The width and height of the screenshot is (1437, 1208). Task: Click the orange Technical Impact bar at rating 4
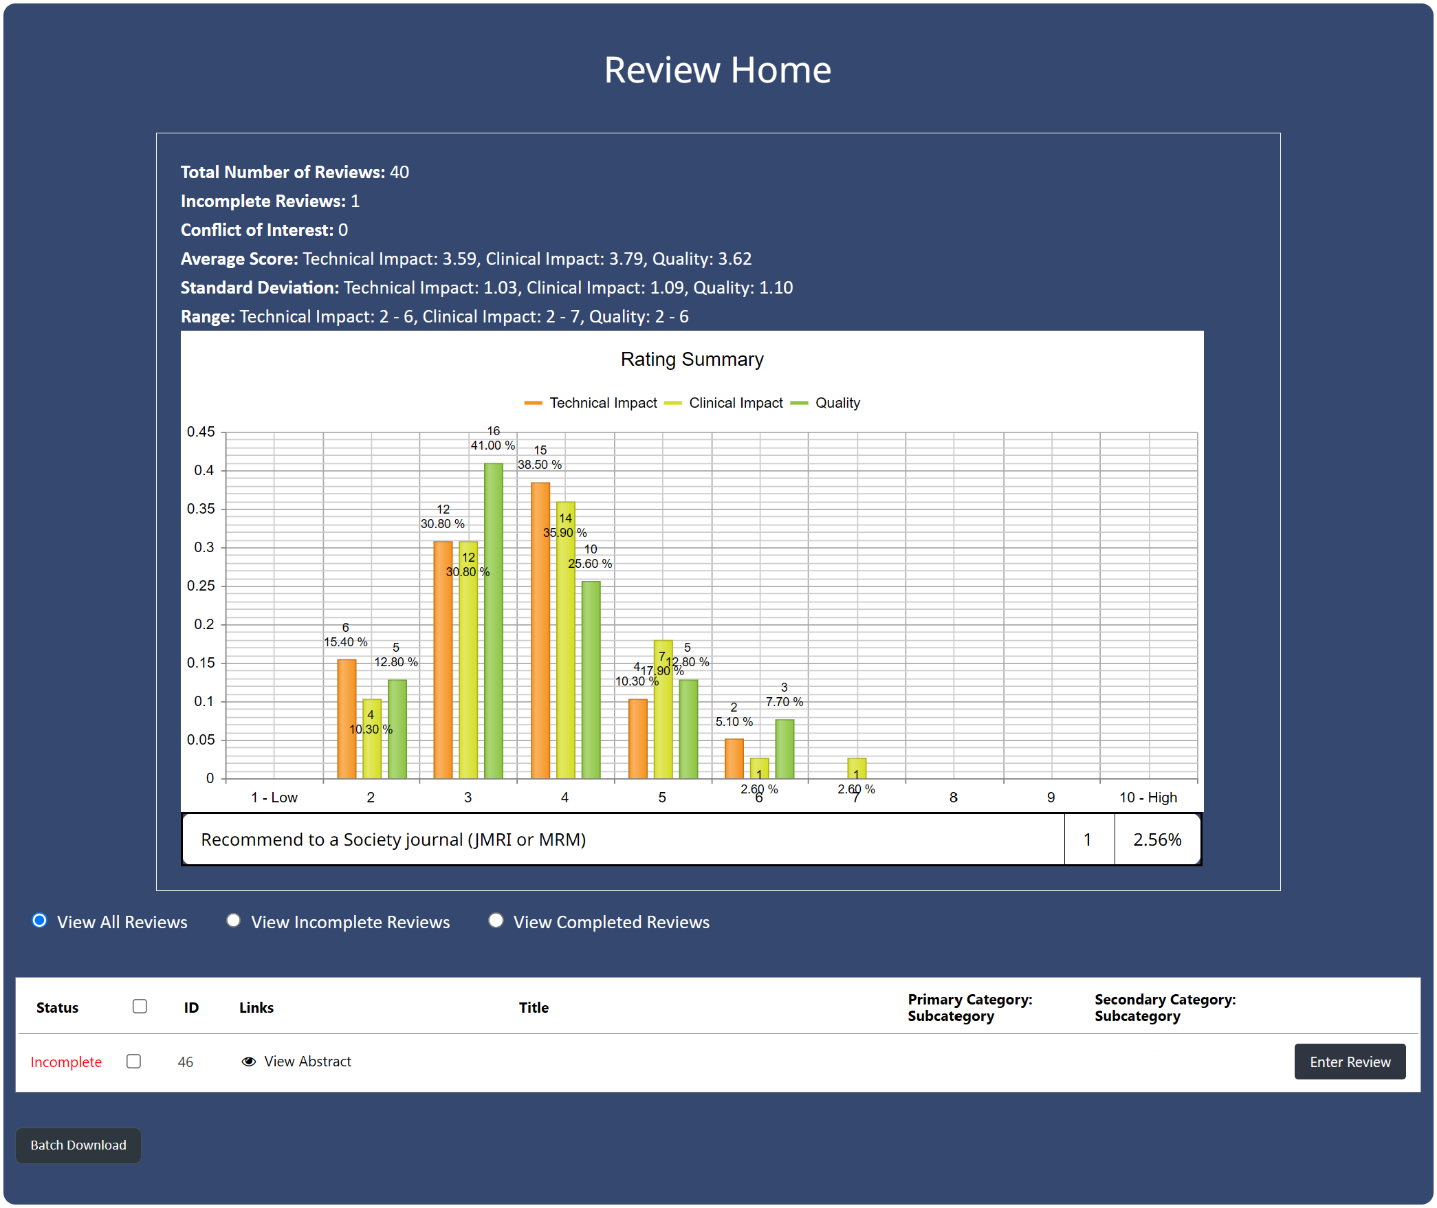[540, 629]
